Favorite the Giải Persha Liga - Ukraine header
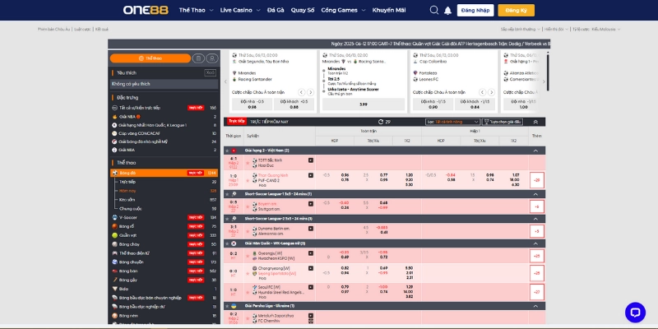Viewport: 658px width, 329px height. click(x=227, y=306)
